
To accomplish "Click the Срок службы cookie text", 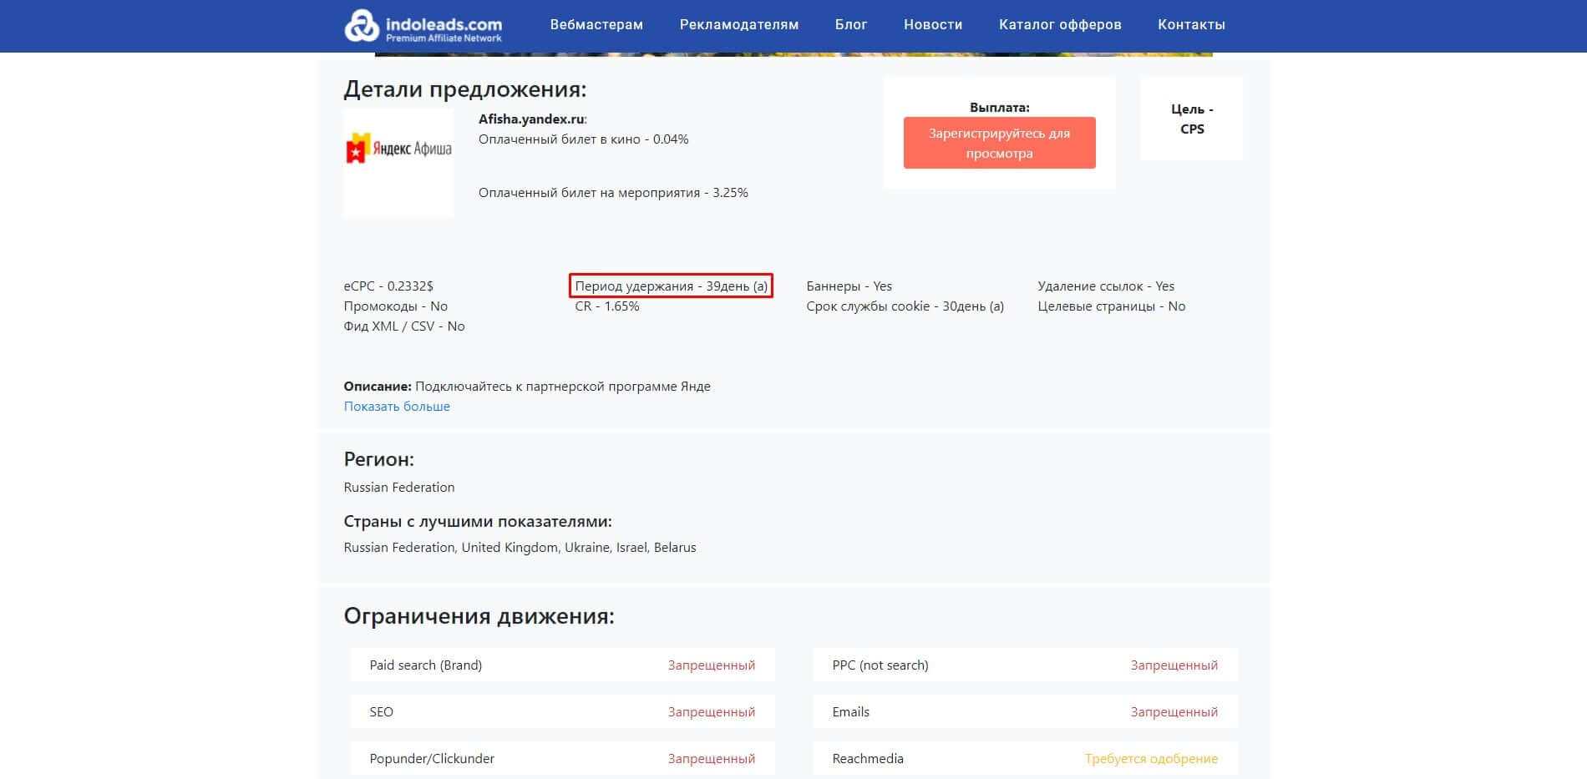I will (x=905, y=306).
